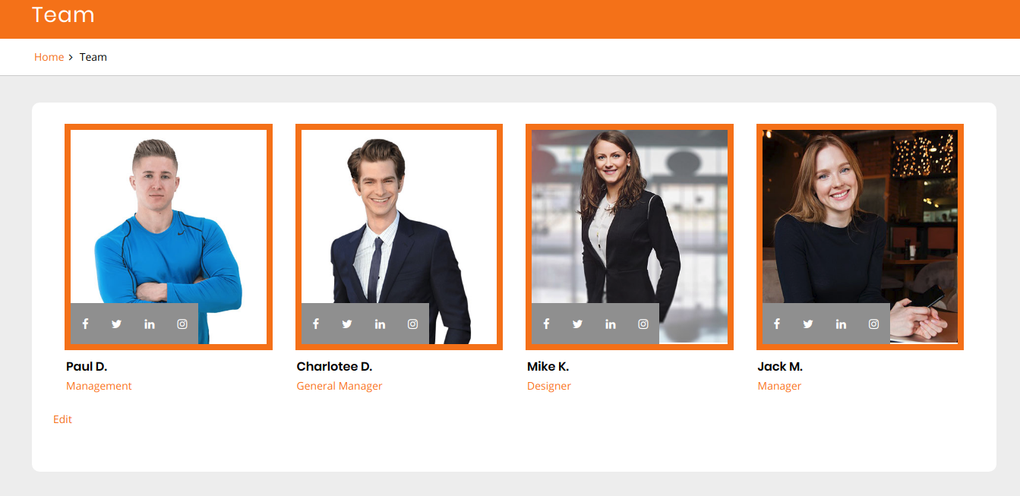Open Jack M.'s Instagram icon
Screen dimensions: 1020x496
point(874,324)
